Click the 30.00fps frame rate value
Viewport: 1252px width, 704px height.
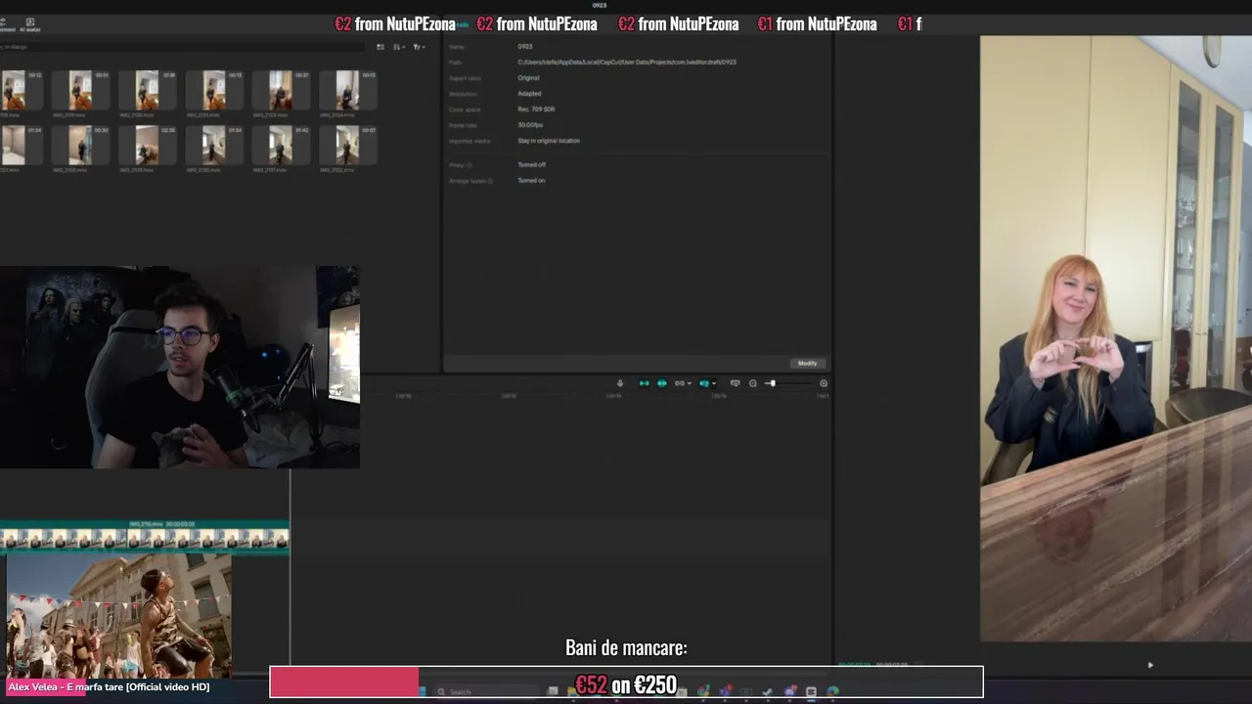[530, 124]
